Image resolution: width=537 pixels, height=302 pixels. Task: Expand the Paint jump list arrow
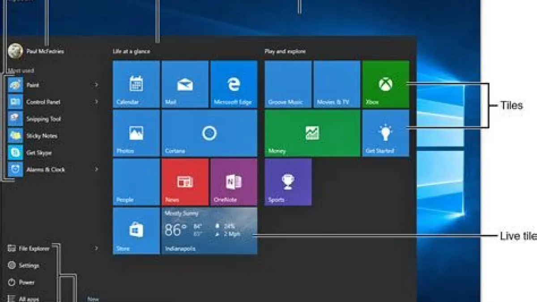[96, 85]
